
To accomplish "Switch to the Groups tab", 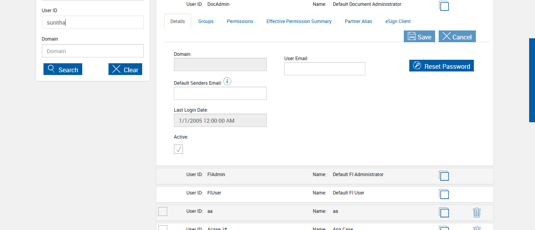I will pyautogui.click(x=206, y=21).
